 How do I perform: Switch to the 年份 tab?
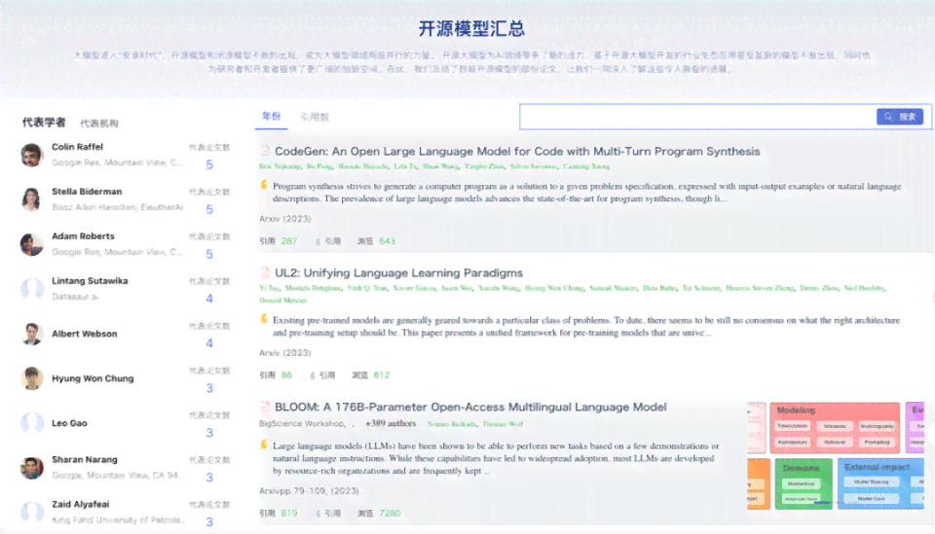click(272, 116)
